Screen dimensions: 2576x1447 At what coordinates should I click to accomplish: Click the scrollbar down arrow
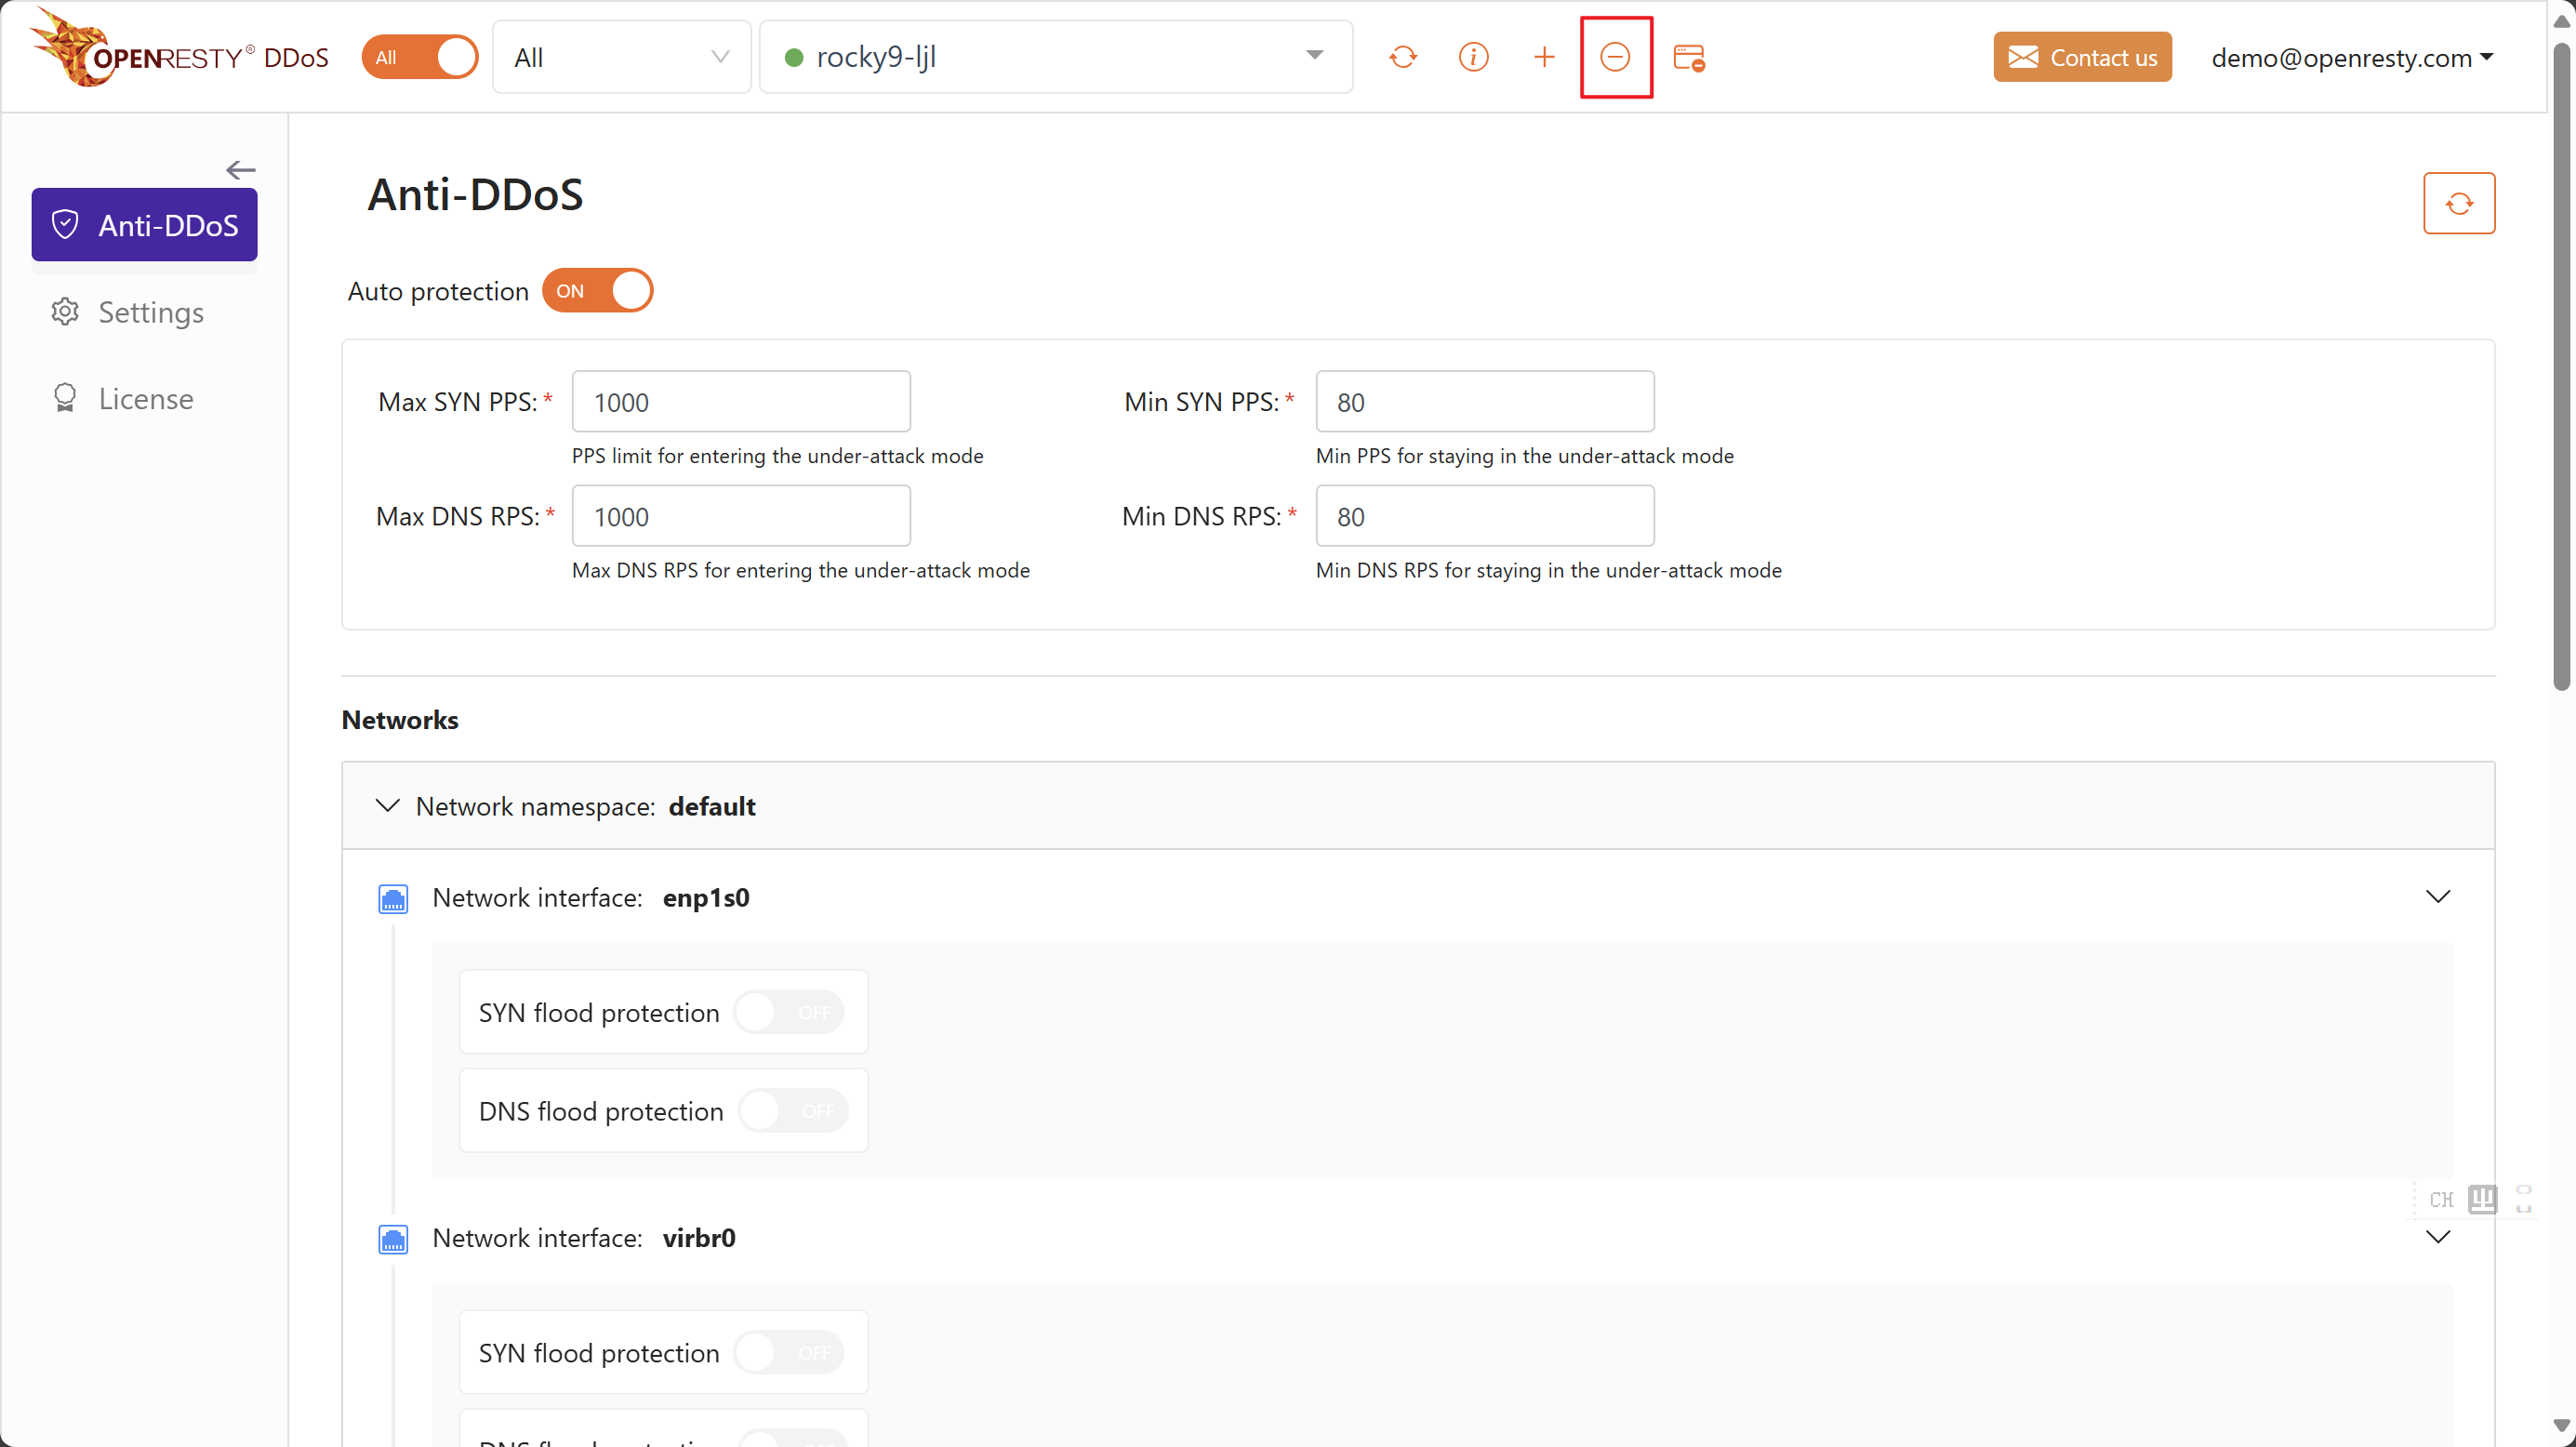[2561, 1426]
